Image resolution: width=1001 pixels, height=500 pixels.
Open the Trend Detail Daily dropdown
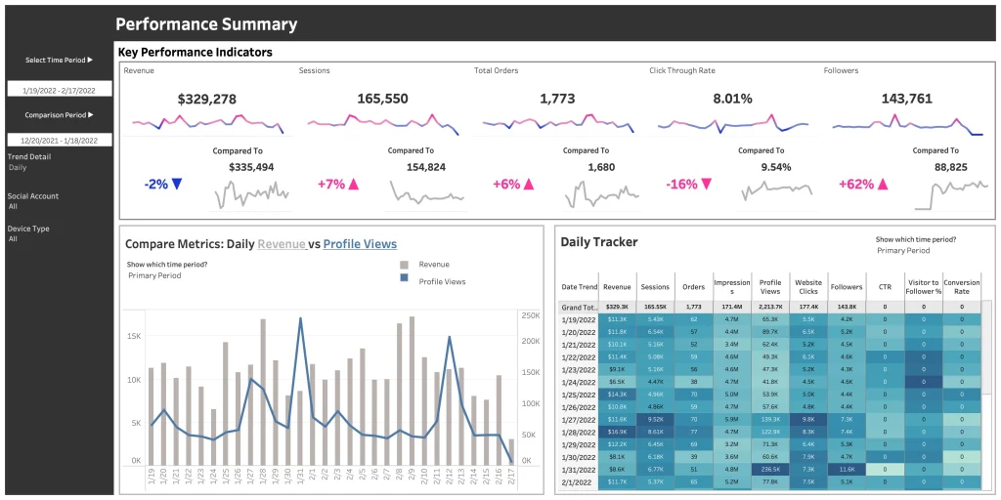(18, 167)
